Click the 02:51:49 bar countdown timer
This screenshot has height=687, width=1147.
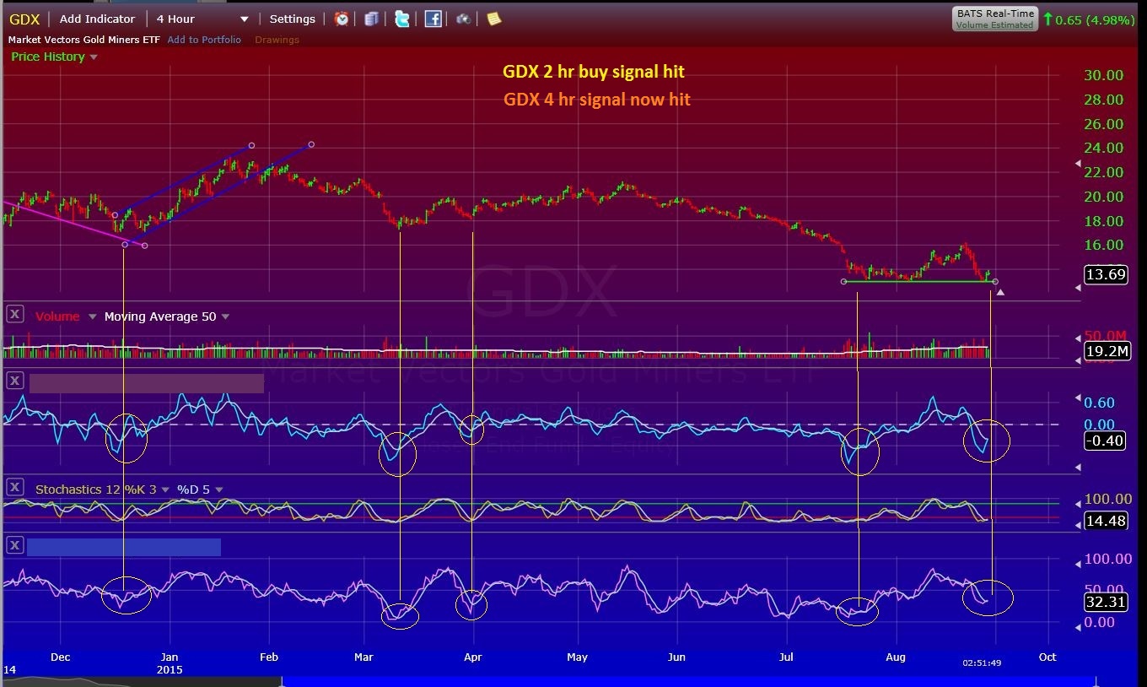[x=982, y=663]
